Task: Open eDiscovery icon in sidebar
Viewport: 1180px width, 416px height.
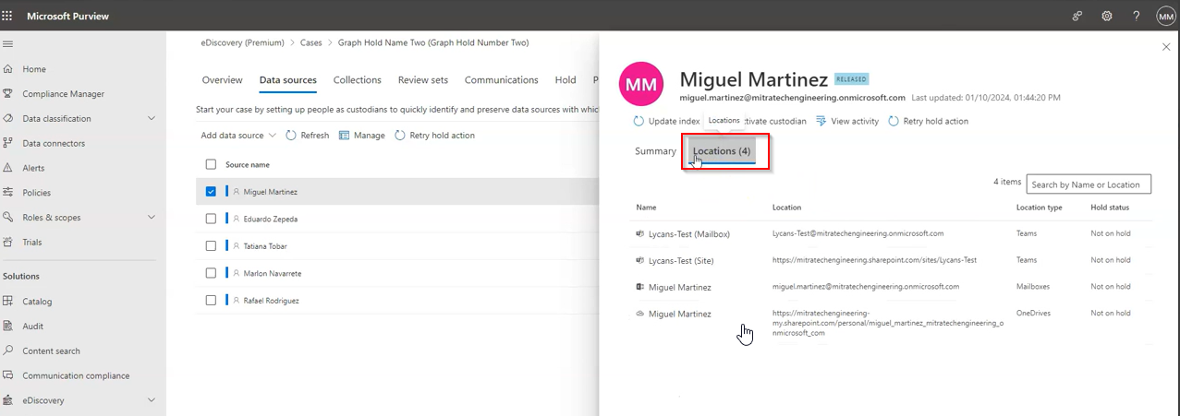Action: pos(8,400)
